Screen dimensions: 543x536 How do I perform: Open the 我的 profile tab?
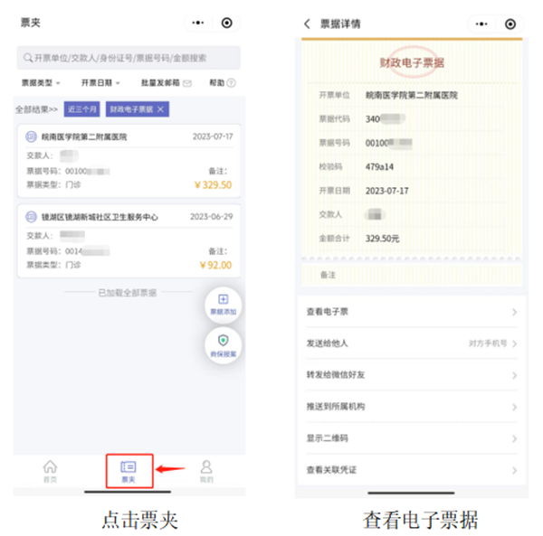click(206, 471)
